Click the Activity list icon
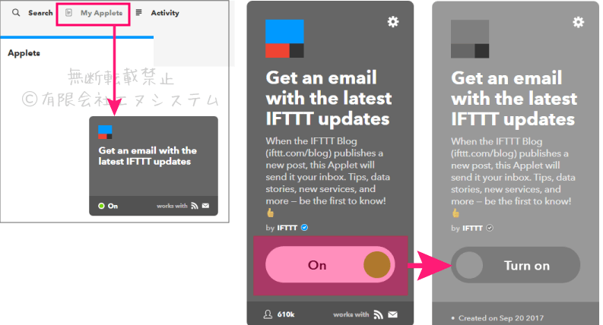The height and width of the screenshot is (325, 603). click(139, 13)
